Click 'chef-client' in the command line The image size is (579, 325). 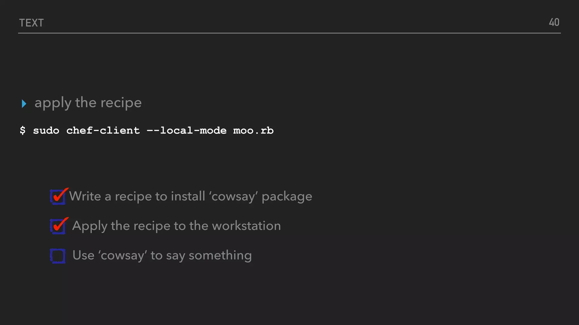pos(103,130)
